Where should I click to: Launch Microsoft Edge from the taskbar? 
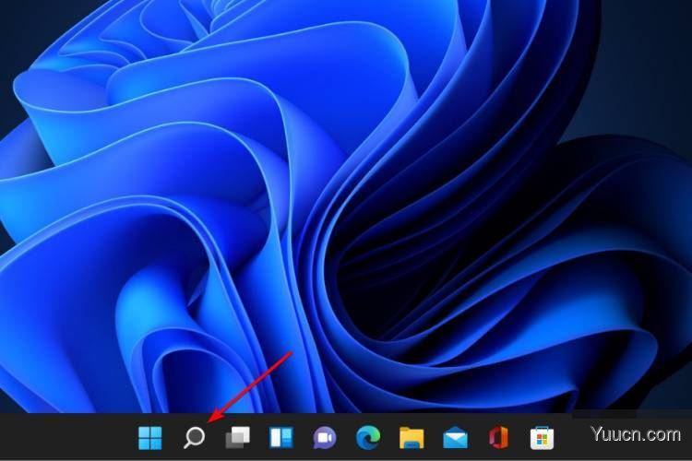[x=368, y=438]
